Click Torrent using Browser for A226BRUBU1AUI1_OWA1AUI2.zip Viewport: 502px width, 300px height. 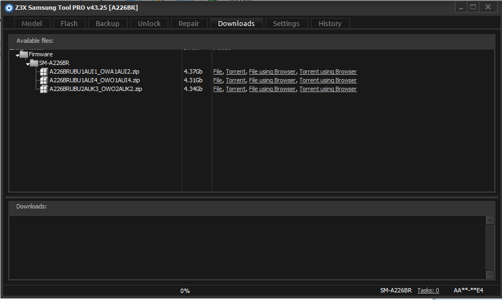(328, 71)
